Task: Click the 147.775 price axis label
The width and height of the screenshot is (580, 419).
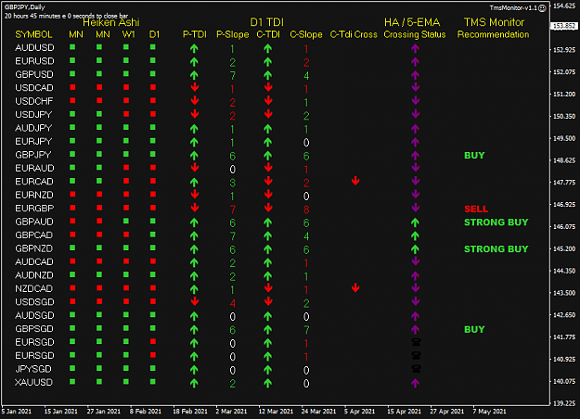Action: tap(564, 183)
